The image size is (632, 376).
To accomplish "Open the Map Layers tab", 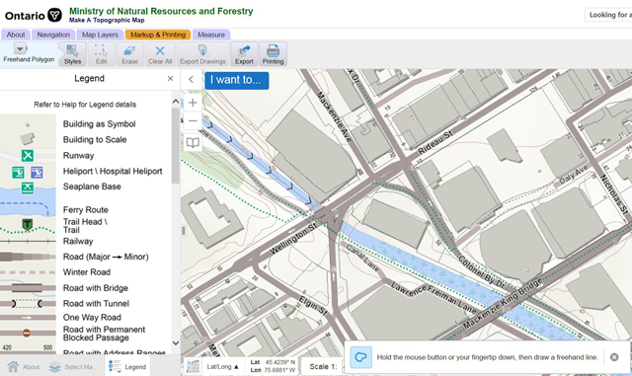I will point(100,35).
